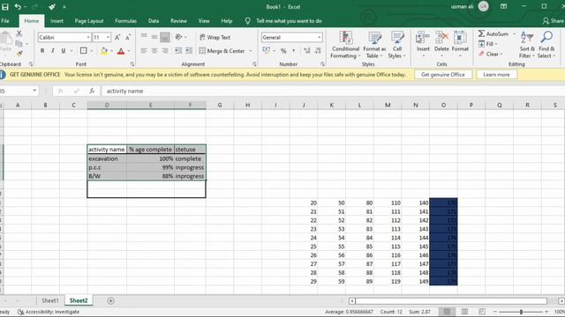Click the Increase Decimal icon
This screenshot has height=317, width=565.
coord(307,51)
